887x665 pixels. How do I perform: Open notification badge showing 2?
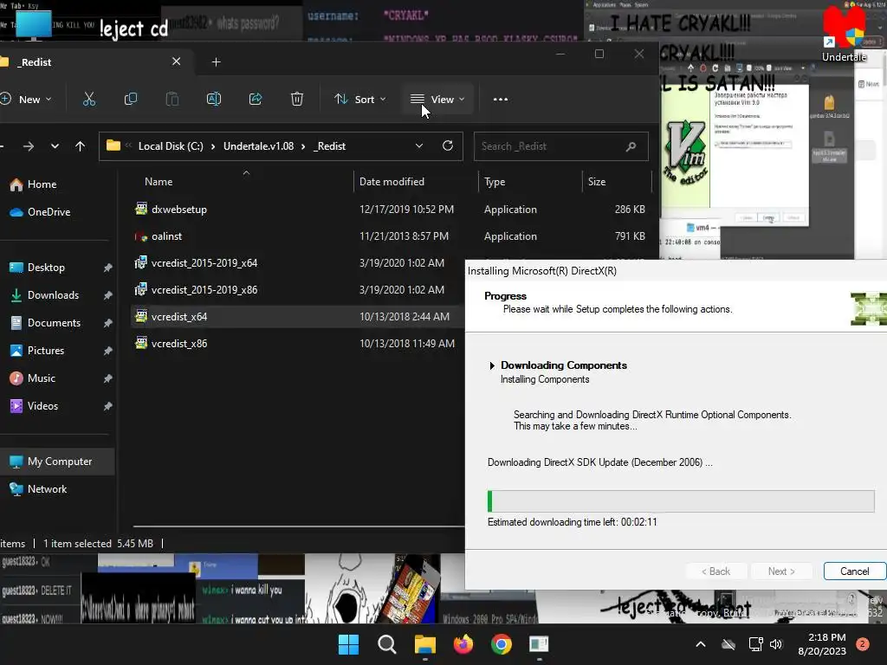[x=863, y=644]
